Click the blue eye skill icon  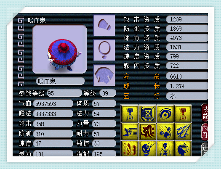[x=165, y=114]
